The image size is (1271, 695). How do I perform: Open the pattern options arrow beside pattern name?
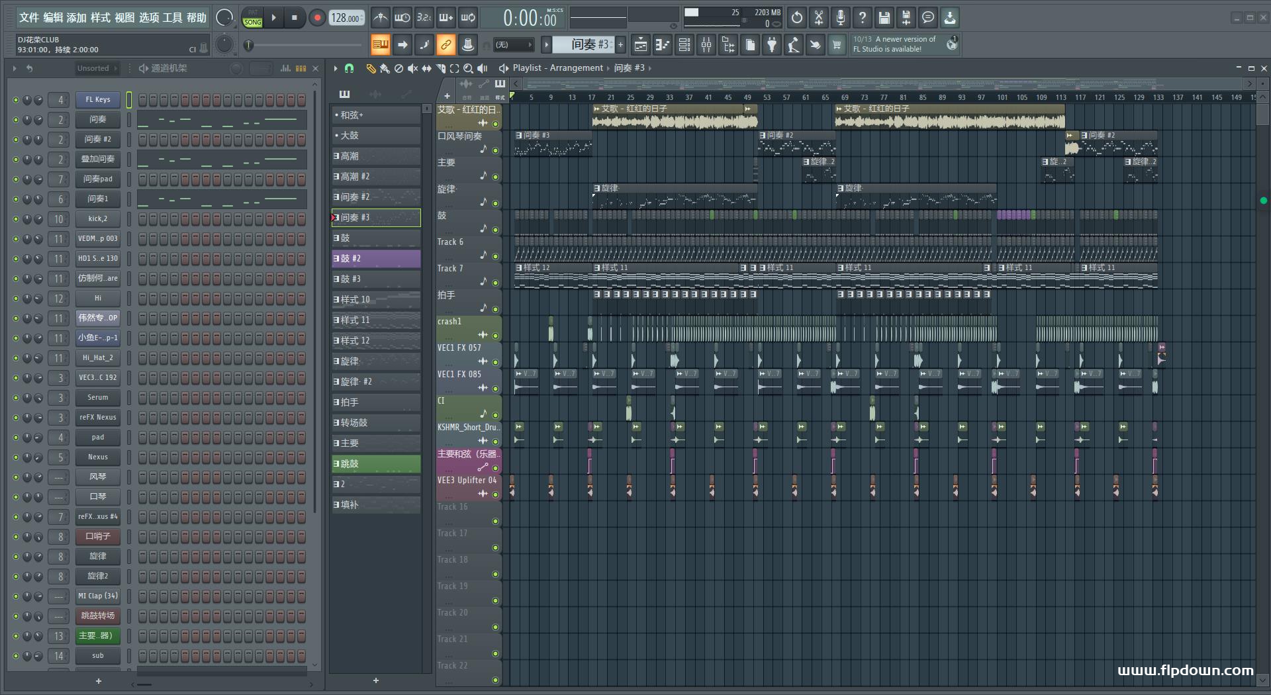[546, 44]
